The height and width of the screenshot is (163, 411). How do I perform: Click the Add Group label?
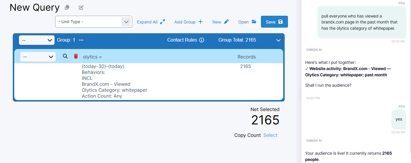point(185,22)
